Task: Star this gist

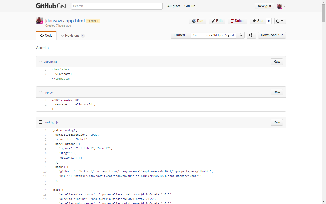Action: click(258, 21)
